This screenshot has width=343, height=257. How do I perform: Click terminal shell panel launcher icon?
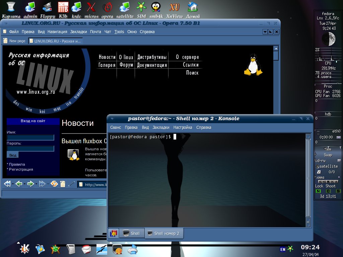click(117, 249)
